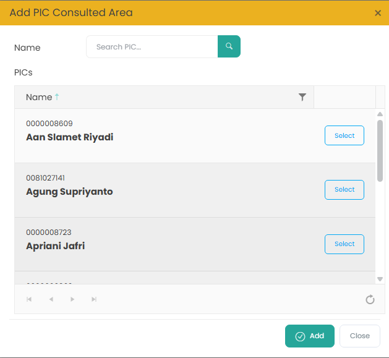Viewport: 389px width, 358px height.
Task: Go to previous page of PICs
Action: point(51,300)
